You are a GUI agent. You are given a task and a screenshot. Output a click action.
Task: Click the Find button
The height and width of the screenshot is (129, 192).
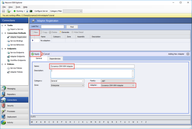click(72, 27)
